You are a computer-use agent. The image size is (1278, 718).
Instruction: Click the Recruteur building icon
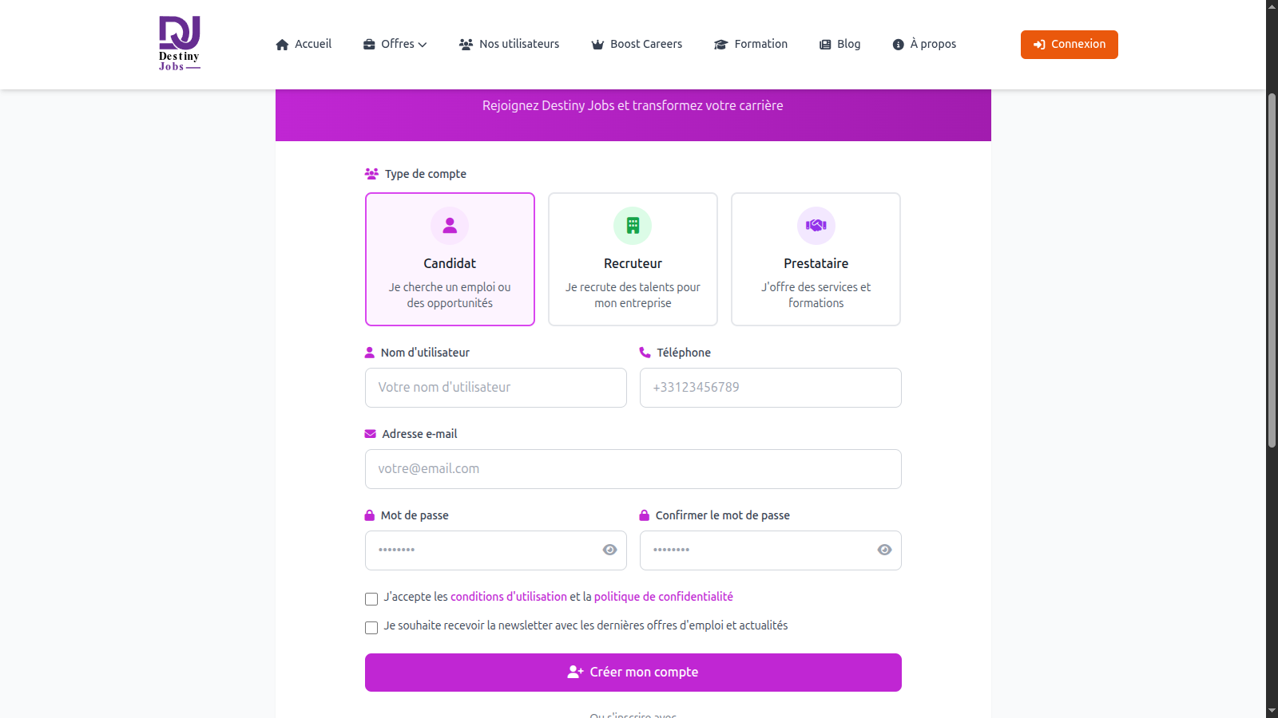633,226
